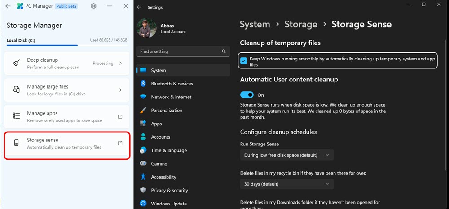
Task: Click the Apps icon in sidebar
Action: point(143,124)
